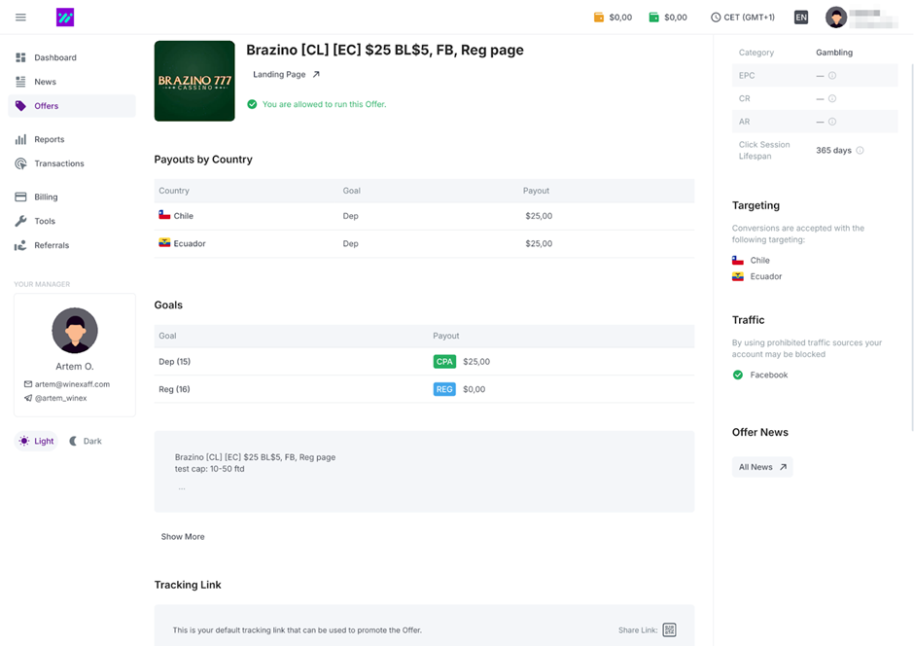Open the QR code share link icon
This screenshot has width=914, height=646.
(x=669, y=630)
